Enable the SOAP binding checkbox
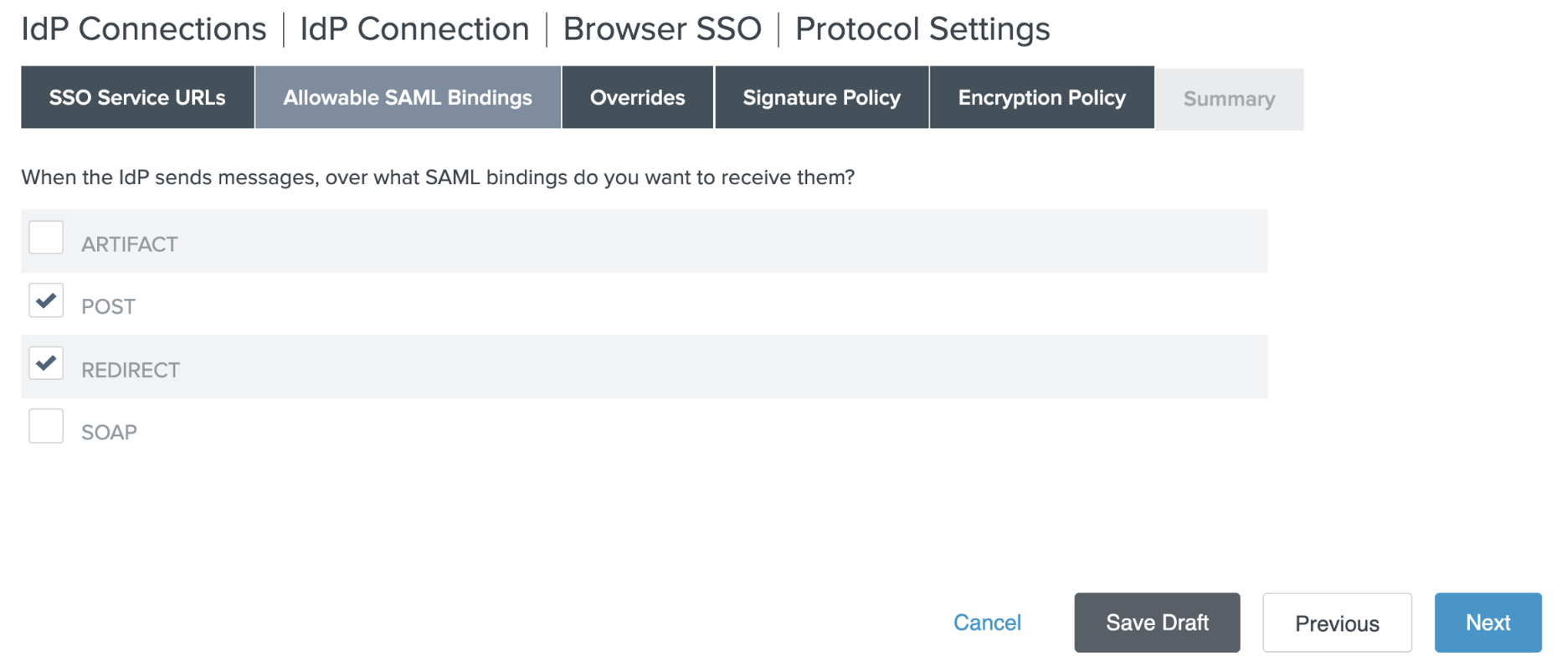1562x667 pixels. tap(46, 426)
